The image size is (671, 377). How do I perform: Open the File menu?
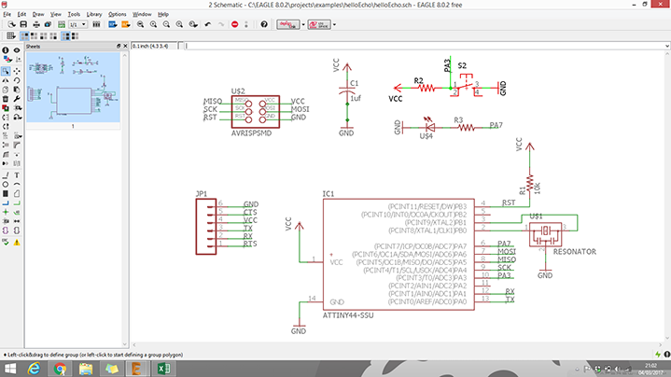tap(7, 14)
